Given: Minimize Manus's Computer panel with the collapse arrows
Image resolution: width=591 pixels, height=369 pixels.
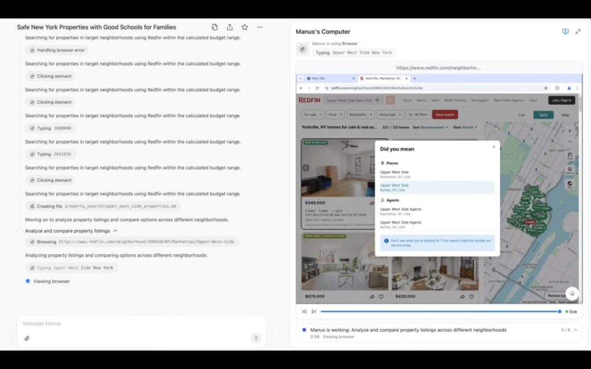Looking at the screenshot, I should (x=578, y=32).
